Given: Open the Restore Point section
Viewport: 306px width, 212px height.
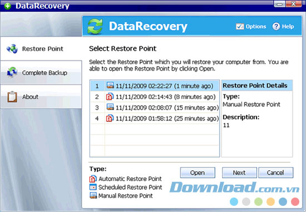Looking at the screenshot, I should [x=41, y=48].
